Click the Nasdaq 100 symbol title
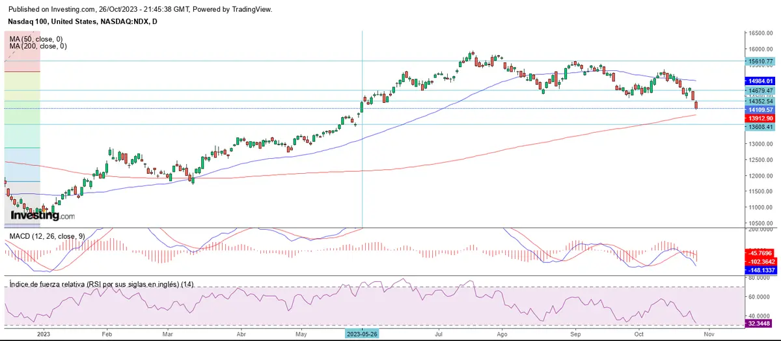The width and height of the screenshot is (781, 341). click(x=82, y=21)
